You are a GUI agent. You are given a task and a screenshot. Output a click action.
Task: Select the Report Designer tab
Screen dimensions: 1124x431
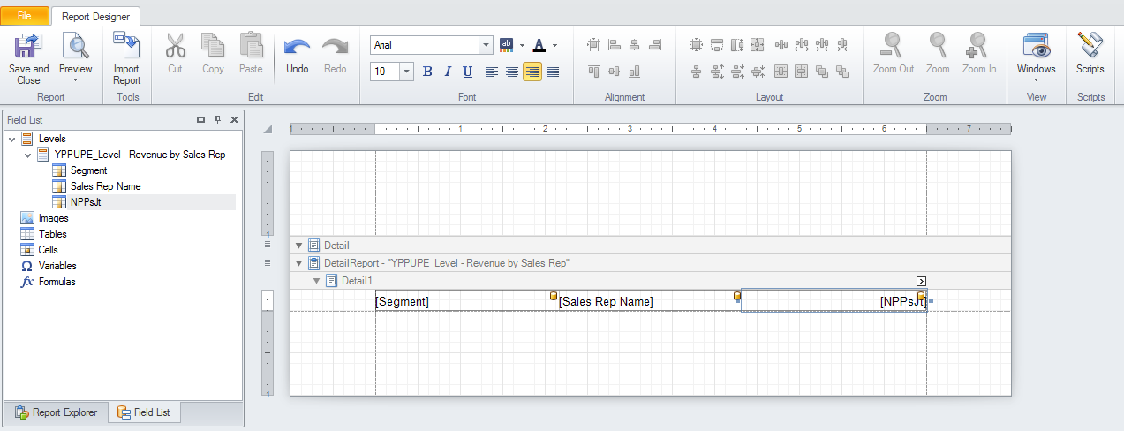(95, 16)
